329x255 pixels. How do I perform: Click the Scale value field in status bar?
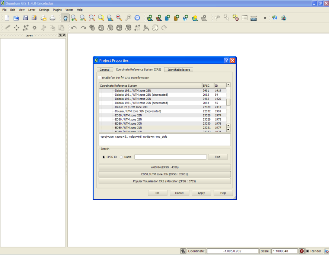(x=284, y=251)
